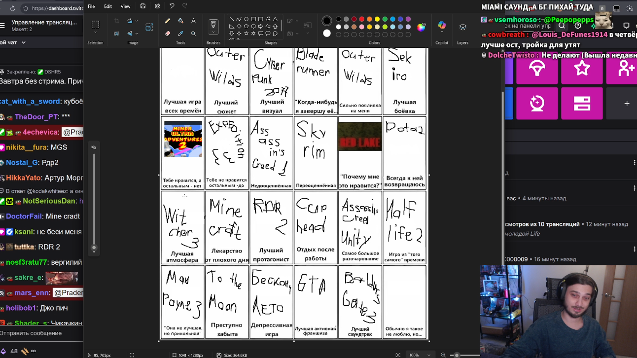Click the Save icon in Paint's title bar
637x358 pixels.
[x=143, y=6]
